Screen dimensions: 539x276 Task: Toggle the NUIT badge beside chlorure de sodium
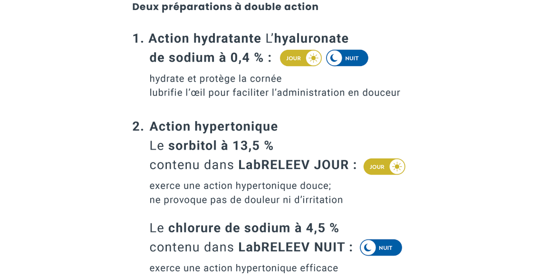tap(381, 248)
